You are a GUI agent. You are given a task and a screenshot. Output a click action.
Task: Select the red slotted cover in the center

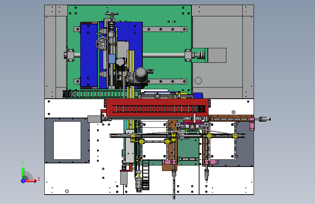click(x=157, y=107)
